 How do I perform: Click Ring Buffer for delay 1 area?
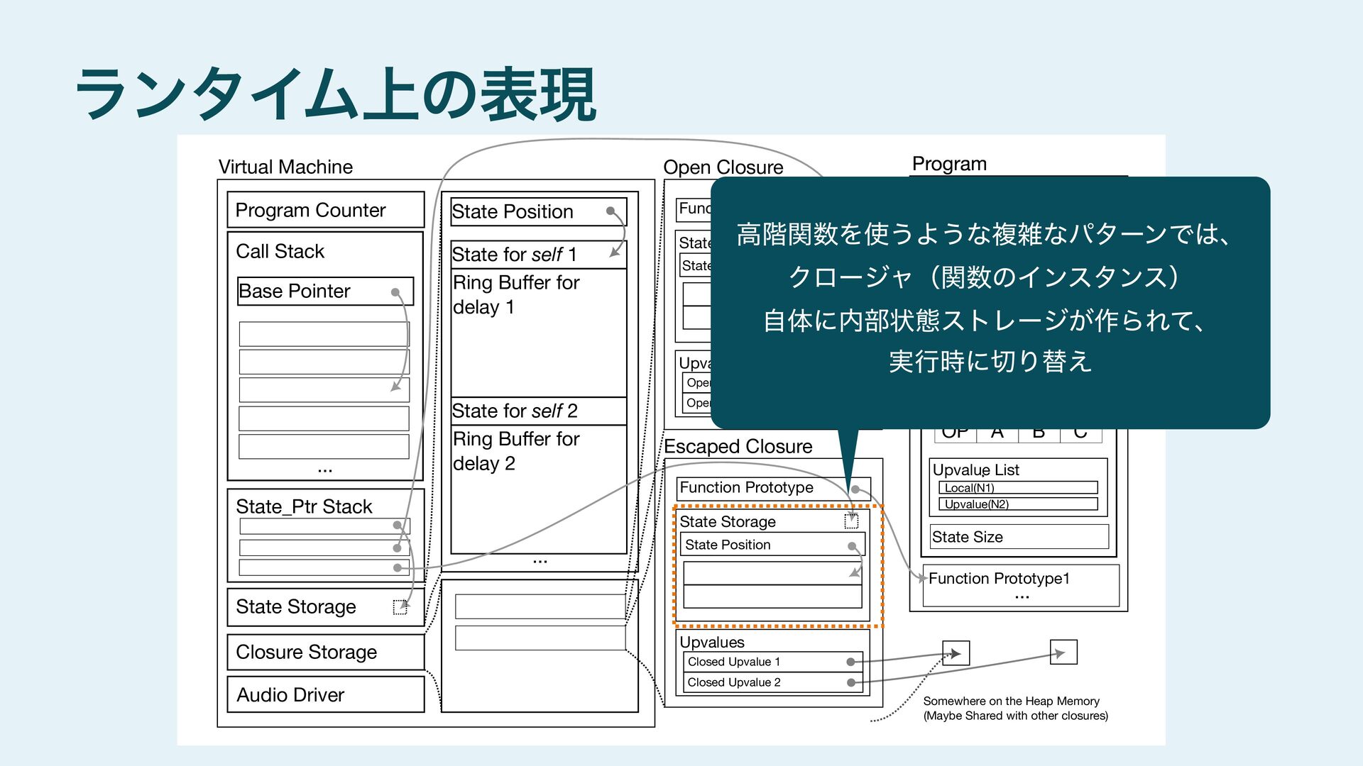tap(538, 333)
